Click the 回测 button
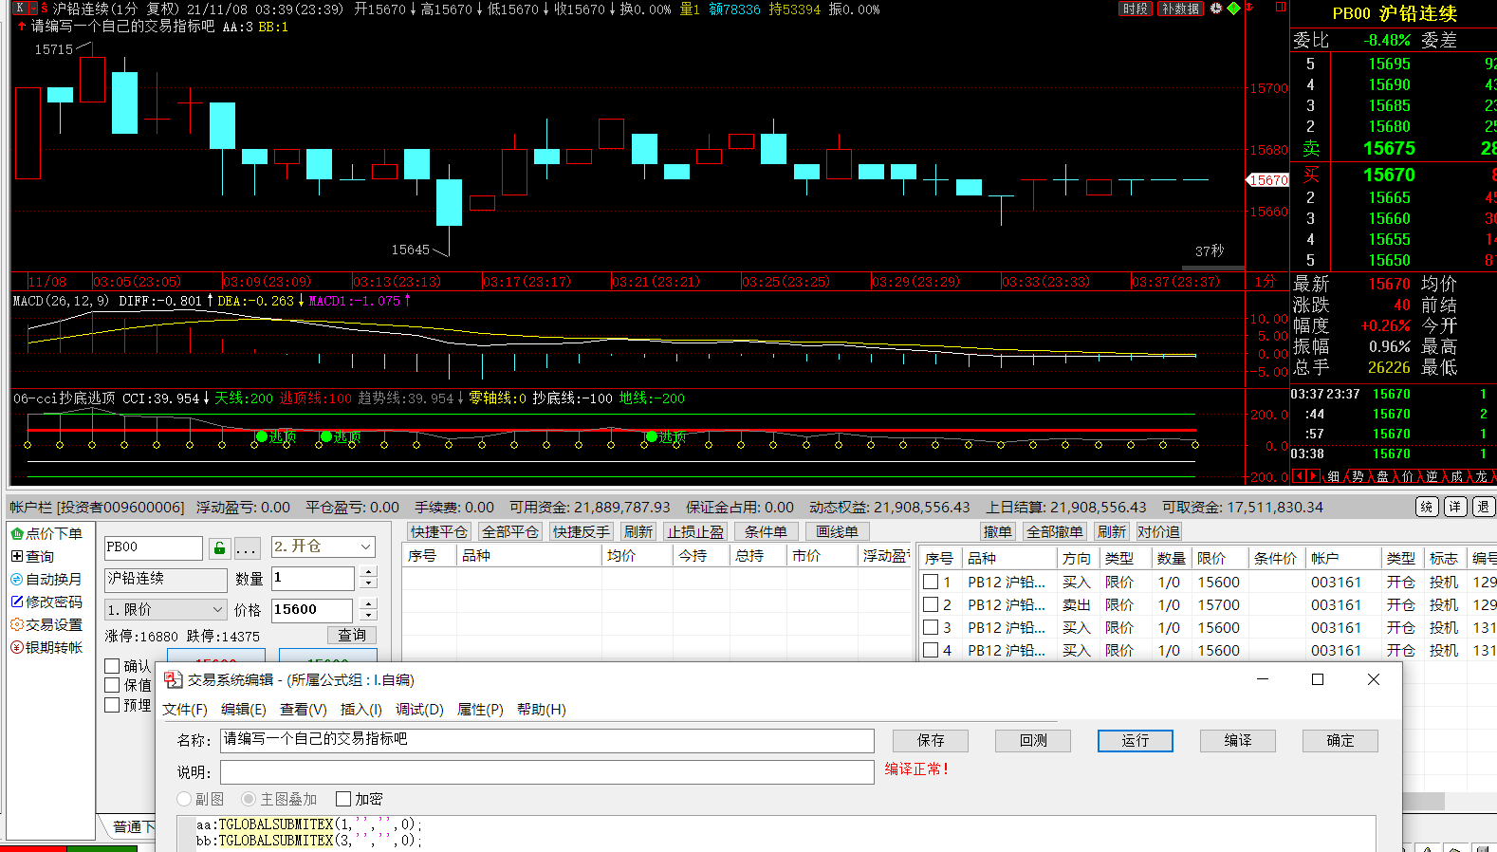Viewport: 1497px width, 852px height. pyautogui.click(x=1033, y=741)
